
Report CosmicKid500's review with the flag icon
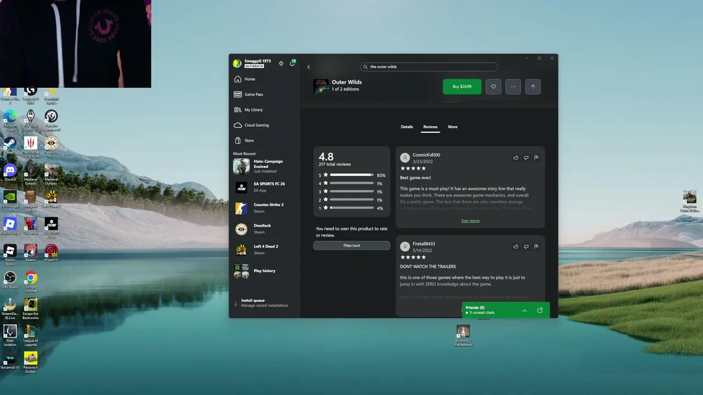(536, 157)
